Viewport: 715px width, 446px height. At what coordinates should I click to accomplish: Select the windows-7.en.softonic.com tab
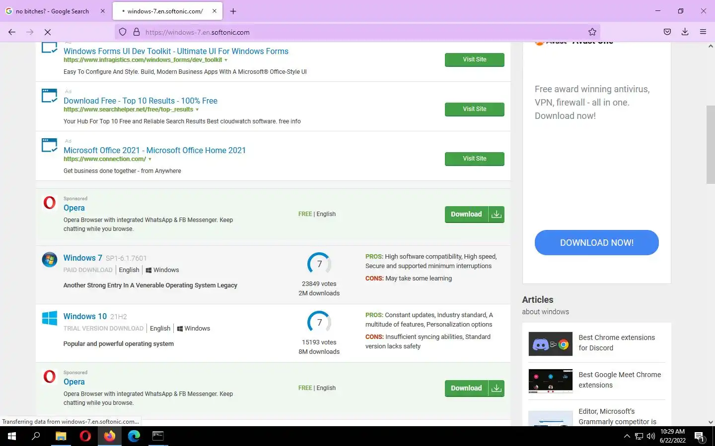[x=168, y=11]
